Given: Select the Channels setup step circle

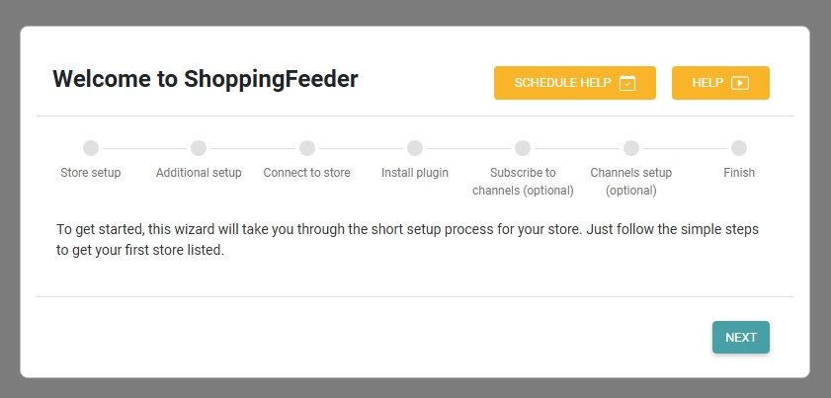Looking at the screenshot, I should [631, 148].
